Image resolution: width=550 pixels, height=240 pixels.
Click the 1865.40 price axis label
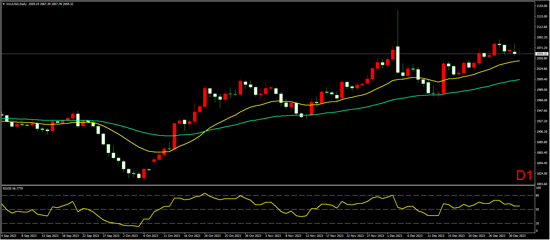click(x=542, y=153)
